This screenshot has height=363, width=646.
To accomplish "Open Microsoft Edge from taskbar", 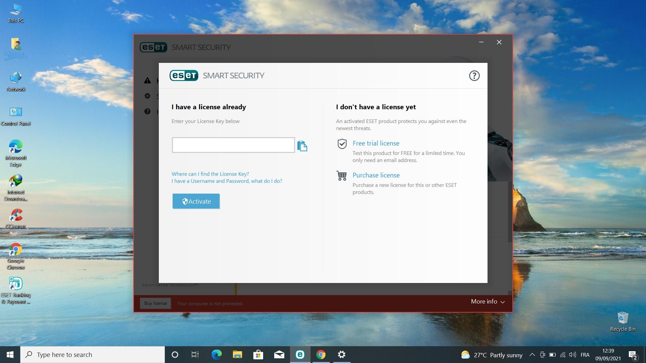I will click(216, 355).
